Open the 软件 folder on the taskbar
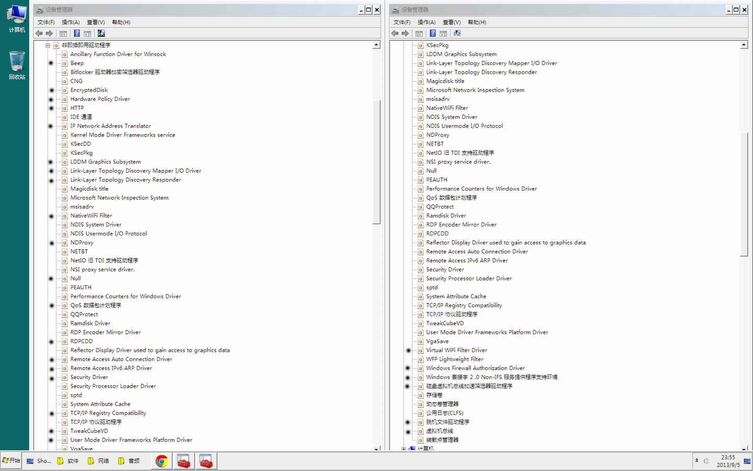 [x=68, y=461]
